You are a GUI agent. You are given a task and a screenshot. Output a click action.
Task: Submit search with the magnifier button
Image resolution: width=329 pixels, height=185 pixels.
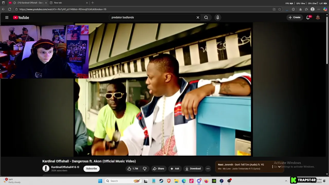(x=206, y=17)
